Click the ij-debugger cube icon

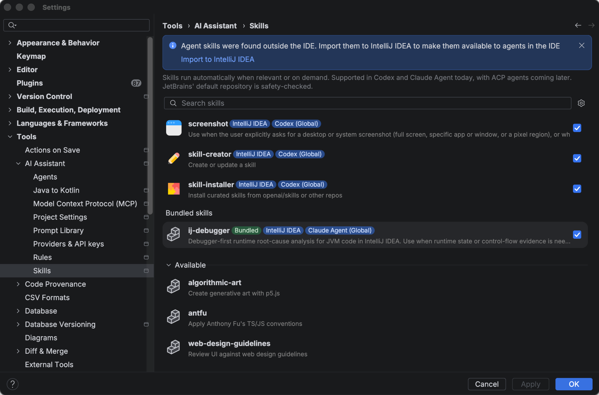(173, 235)
